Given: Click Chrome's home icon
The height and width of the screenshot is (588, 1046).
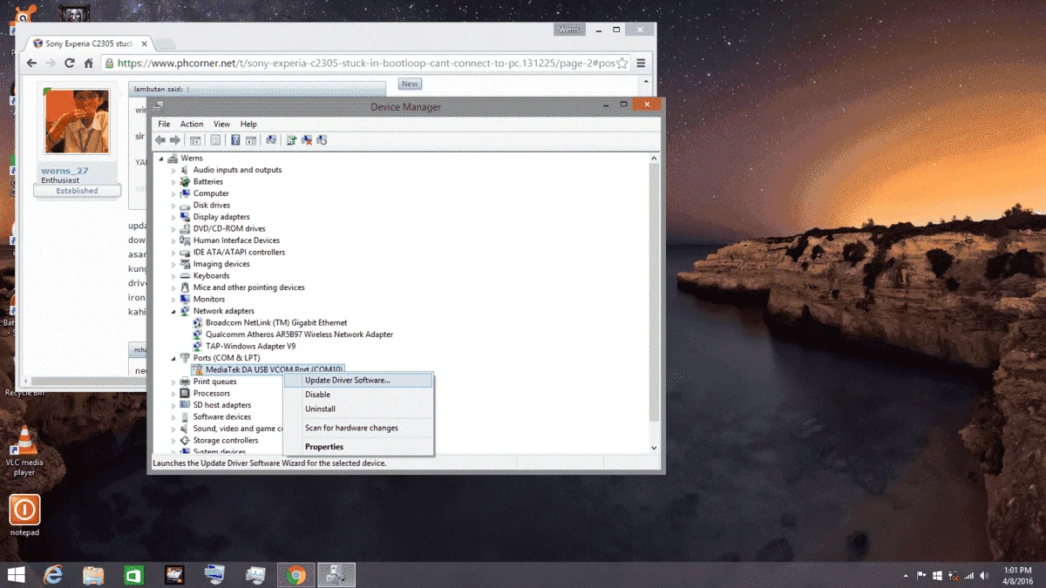Looking at the screenshot, I should 89,64.
